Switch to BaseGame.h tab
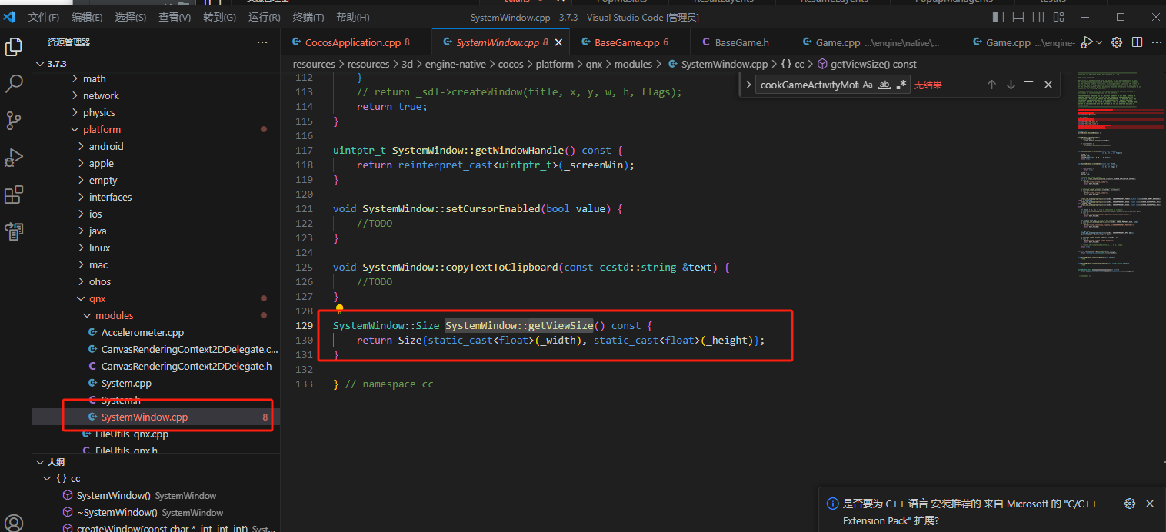This screenshot has width=1166, height=532. tap(741, 42)
